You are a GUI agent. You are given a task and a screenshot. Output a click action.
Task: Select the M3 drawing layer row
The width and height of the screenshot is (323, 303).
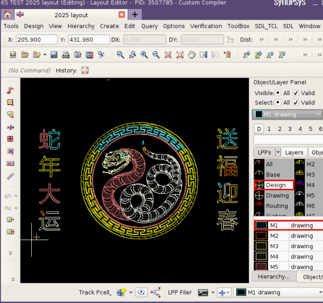pyautogui.click(x=288, y=246)
